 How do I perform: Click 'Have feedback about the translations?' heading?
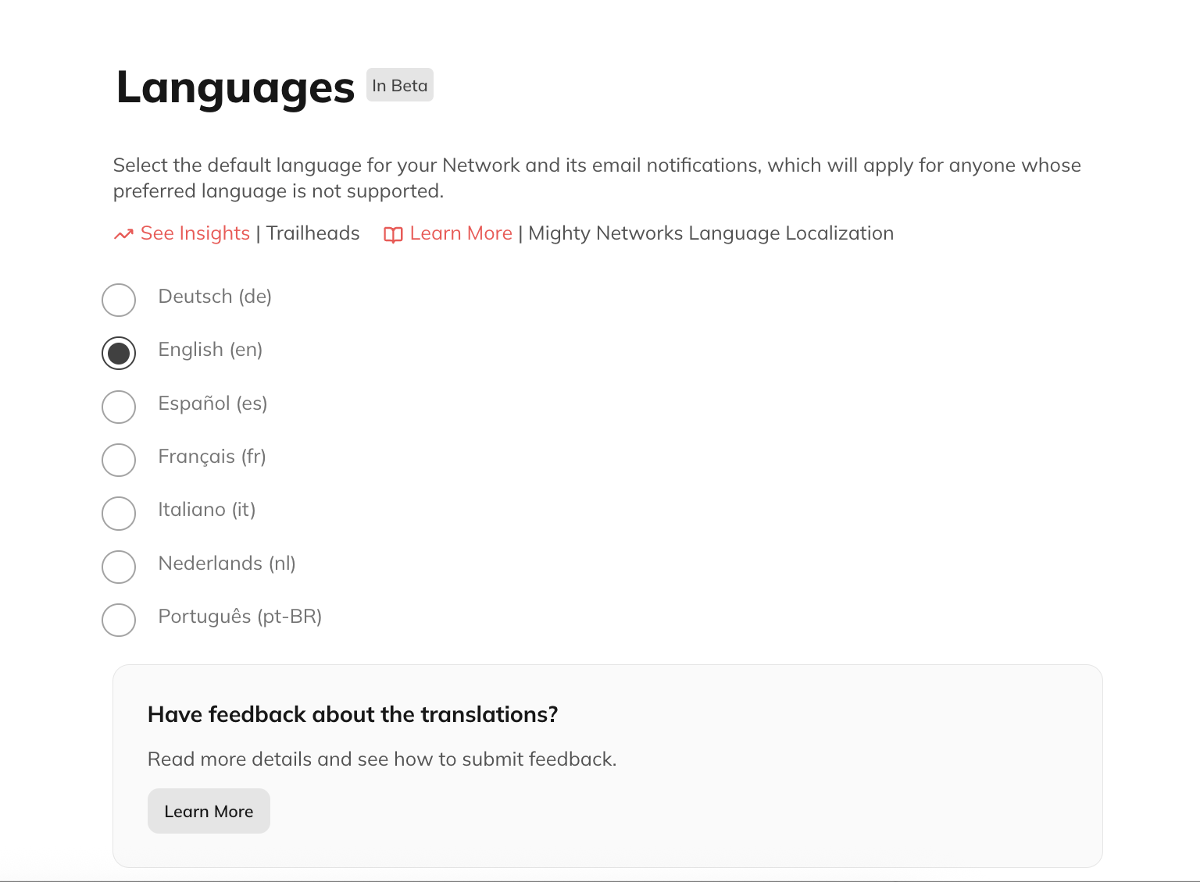352,714
